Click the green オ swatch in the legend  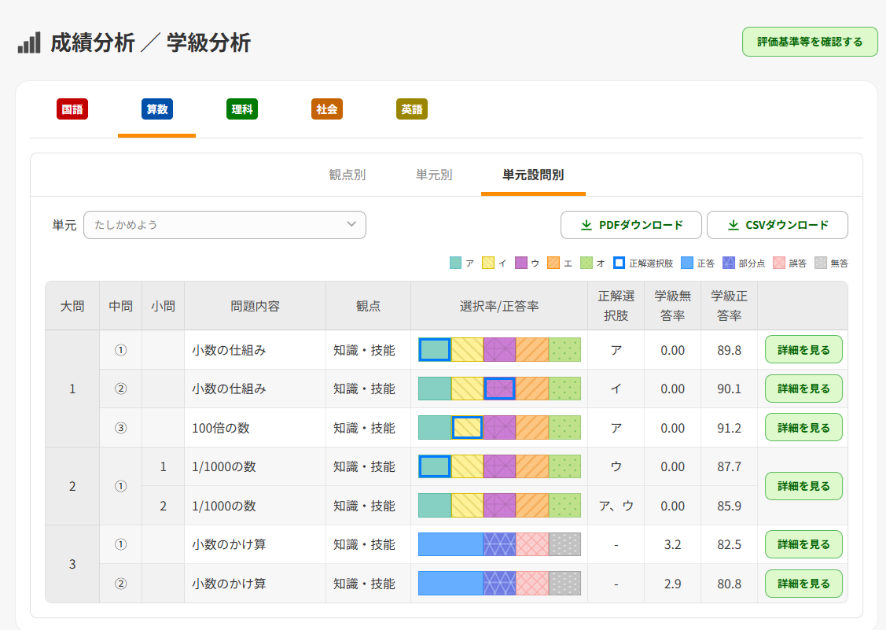586,263
